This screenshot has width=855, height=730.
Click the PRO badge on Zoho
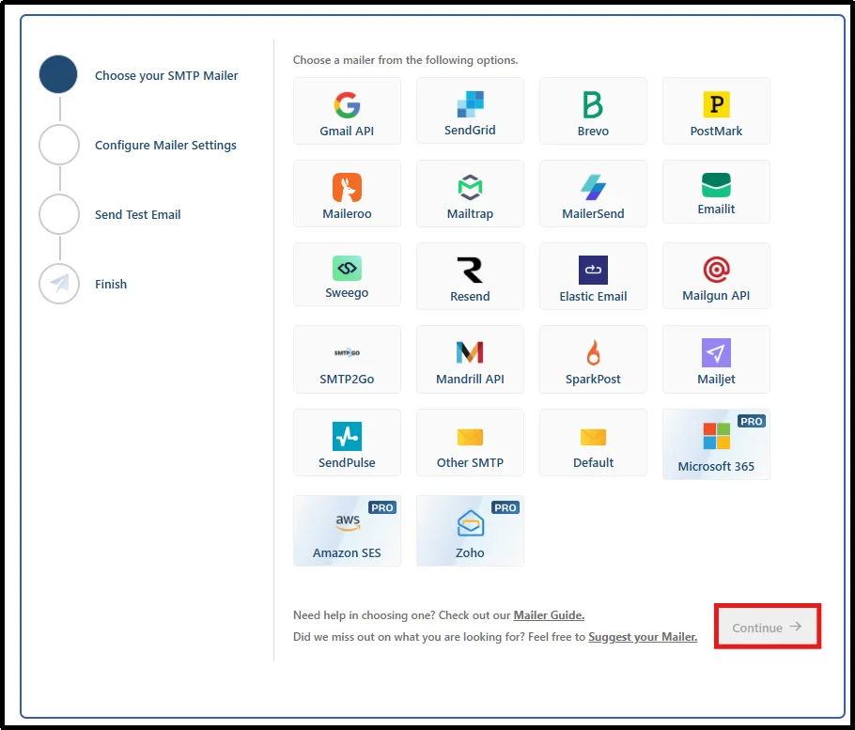coord(505,507)
